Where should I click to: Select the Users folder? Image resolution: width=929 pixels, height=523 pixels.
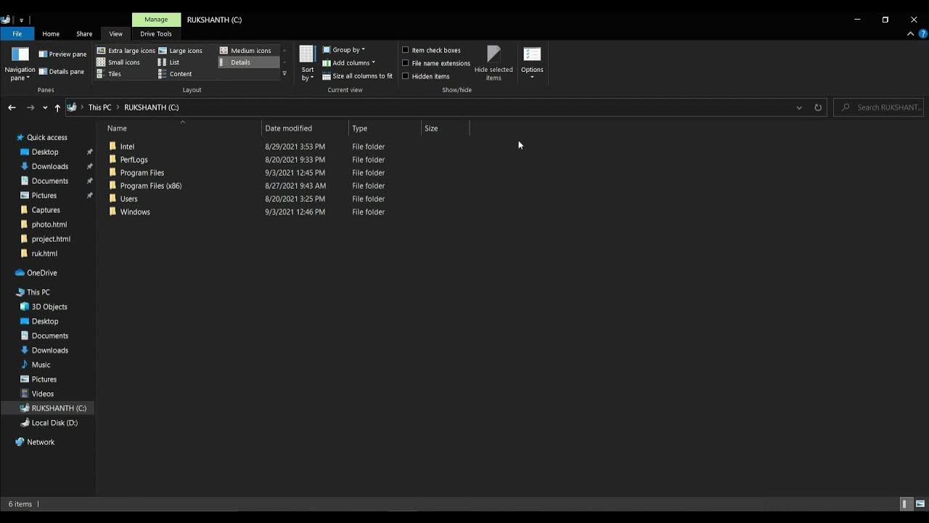pos(128,199)
